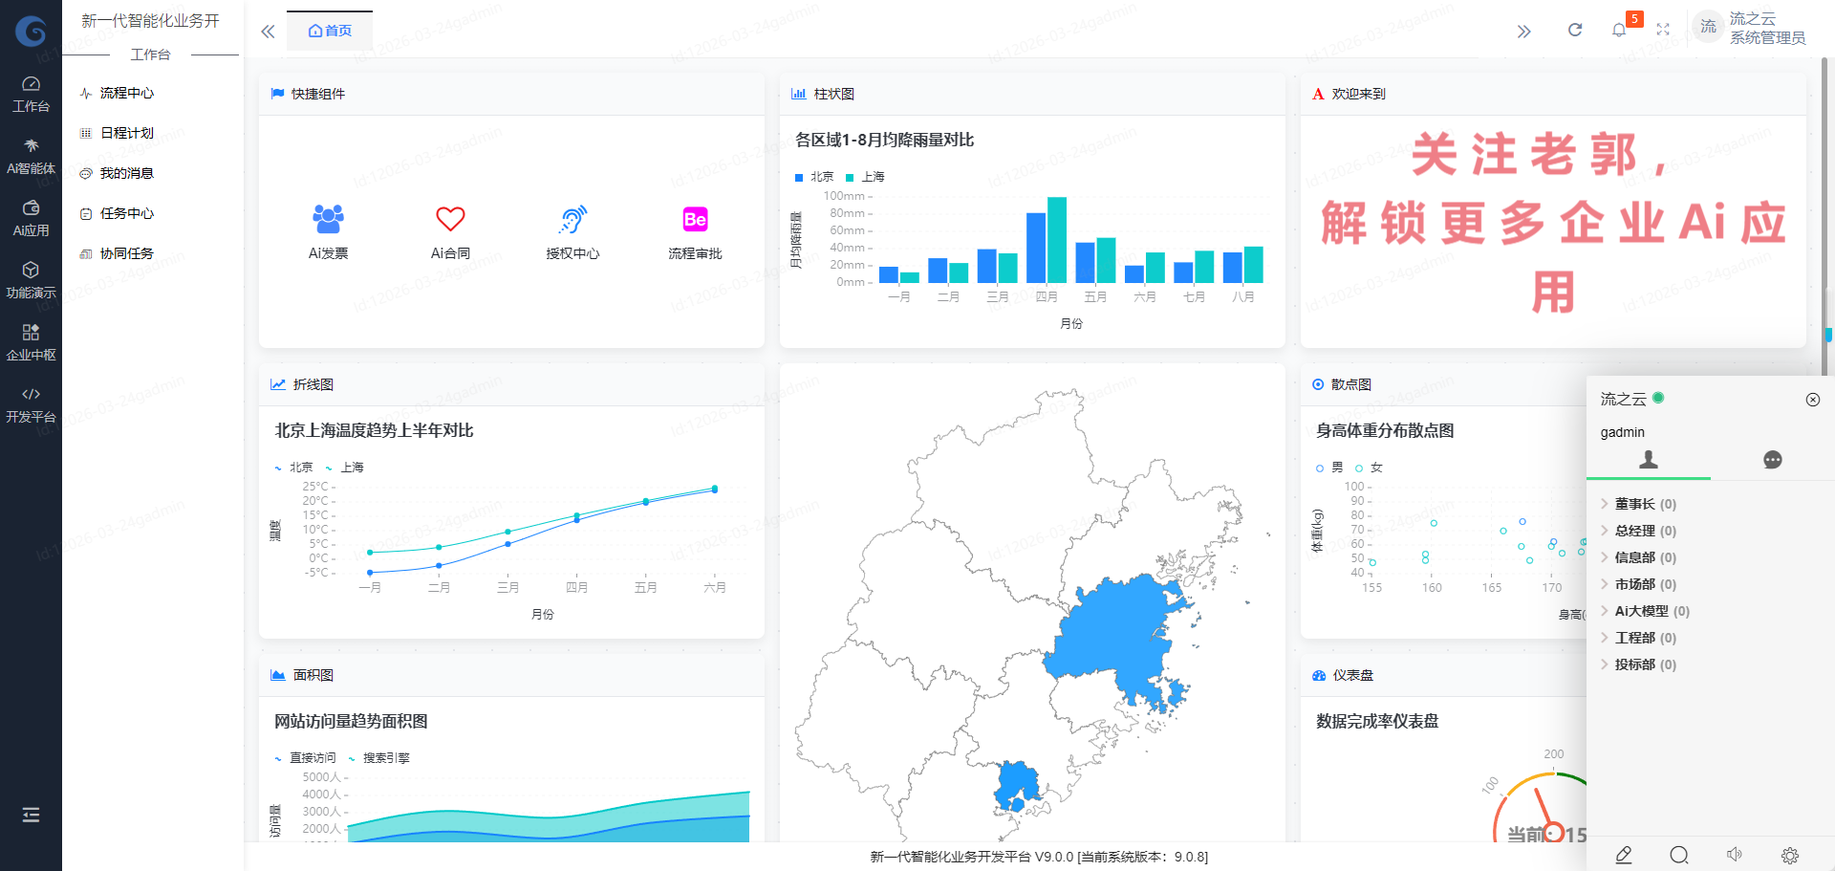Image resolution: width=1835 pixels, height=871 pixels.
Task: Toggle 上海 legend in line chart
Action: [345, 468]
